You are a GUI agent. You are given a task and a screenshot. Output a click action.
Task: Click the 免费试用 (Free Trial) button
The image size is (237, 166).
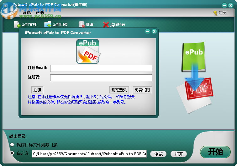pos(142,90)
